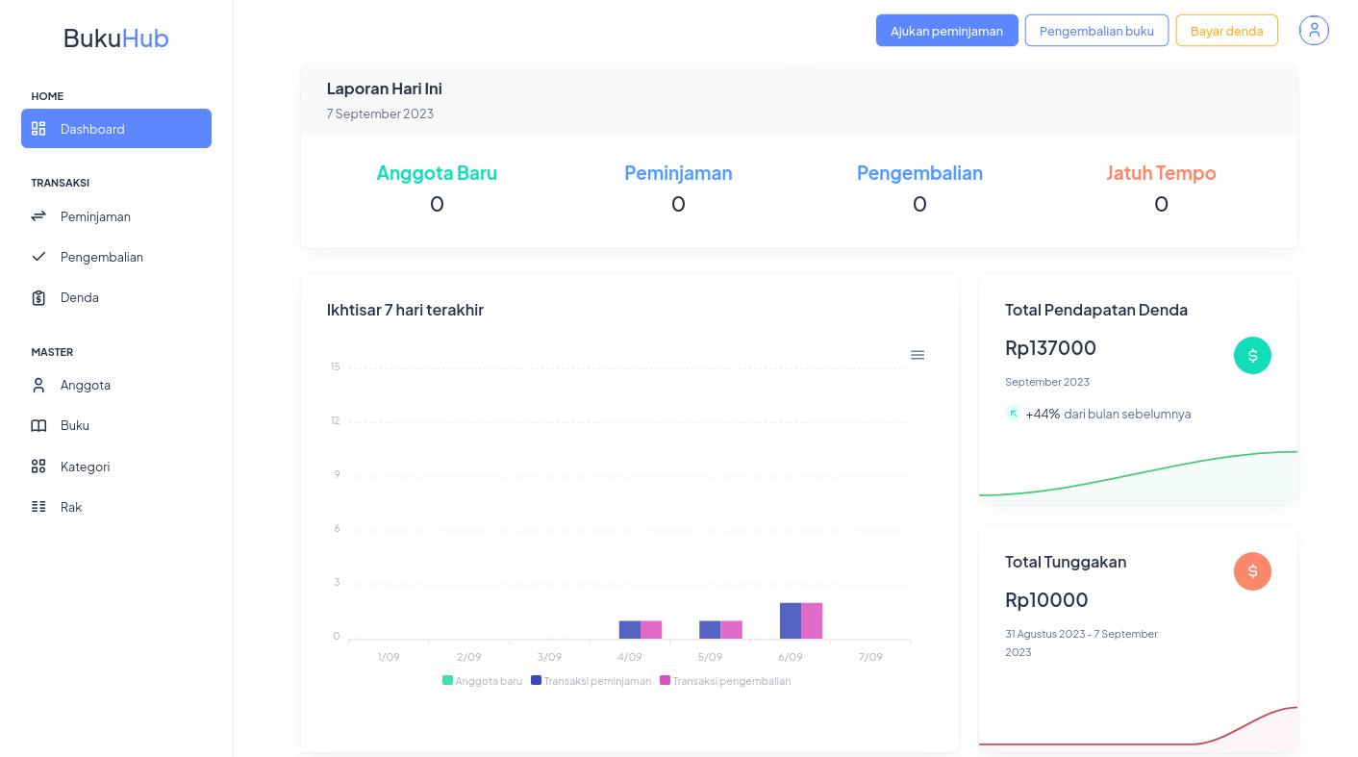The height and width of the screenshot is (757, 1358).
Task: Open the chart hamburger options menu
Action: pyautogui.click(x=918, y=355)
